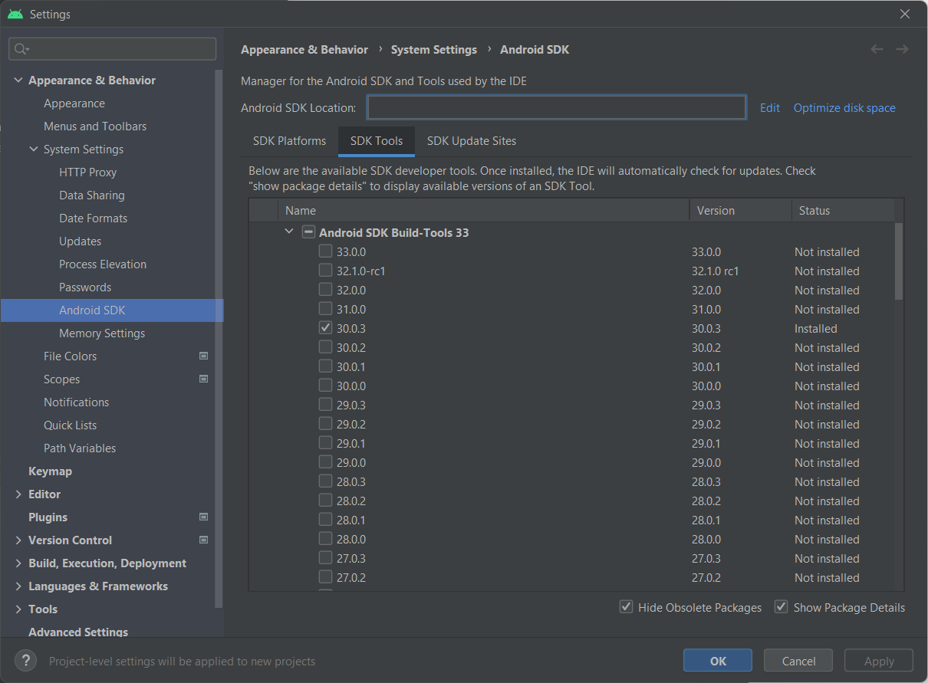Select the SDK Tools tab
This screenshot has width=928, height=683.
coord(377,141)
